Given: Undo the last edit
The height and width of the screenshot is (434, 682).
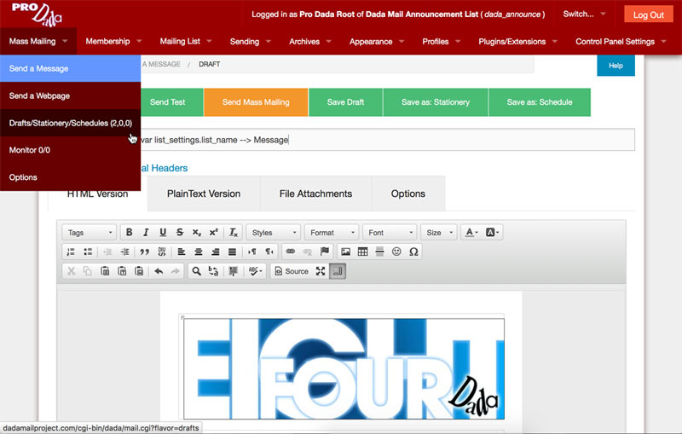Looking at the screenshot, I should [x=159, y=271].
